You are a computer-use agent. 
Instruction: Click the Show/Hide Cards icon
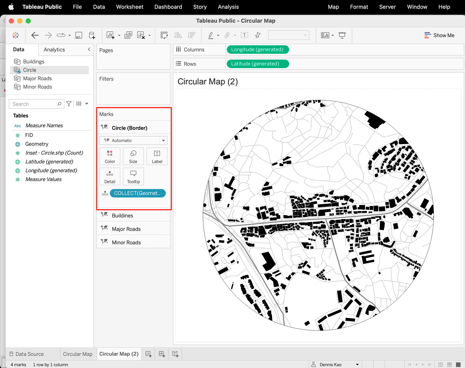tap(325, 35)
